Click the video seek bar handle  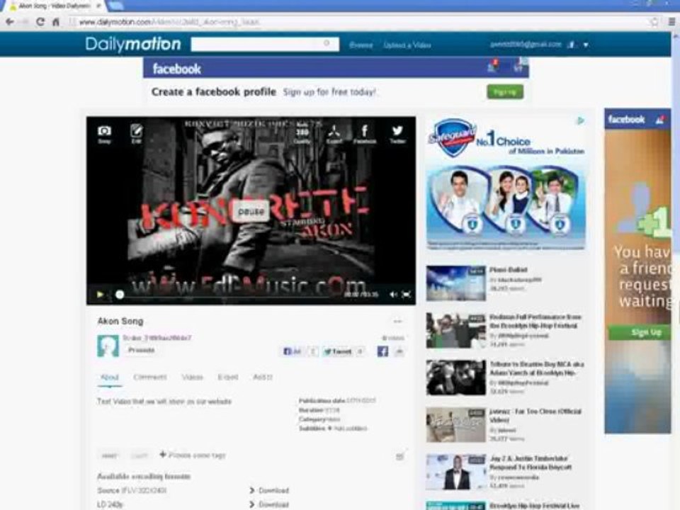(x=120, y=295)
